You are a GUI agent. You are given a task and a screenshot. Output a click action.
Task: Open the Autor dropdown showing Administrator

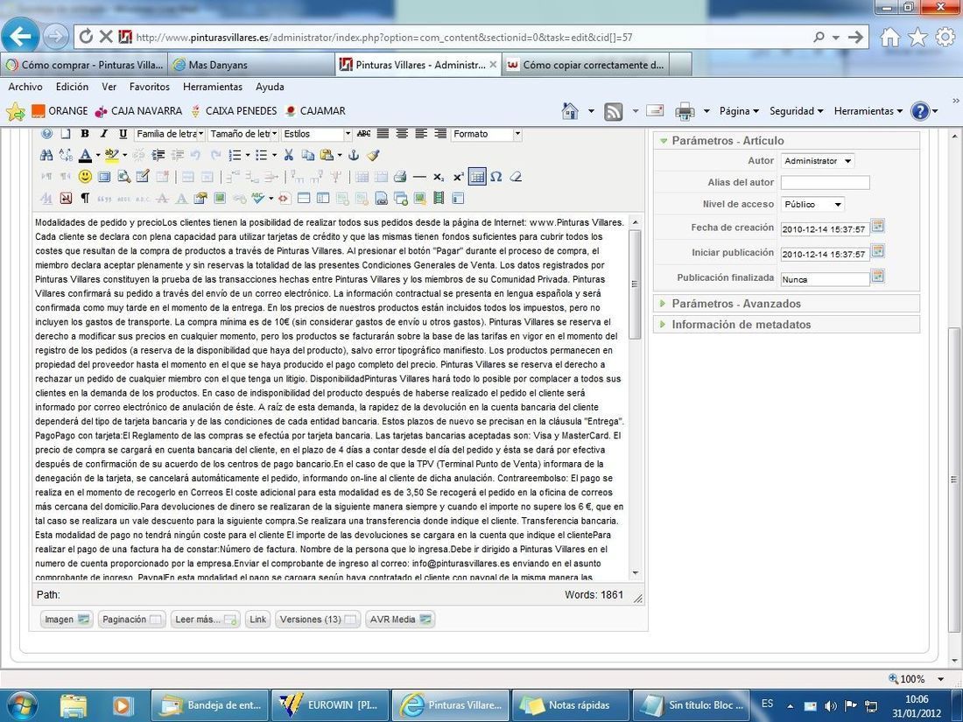(x=818, y=161)
